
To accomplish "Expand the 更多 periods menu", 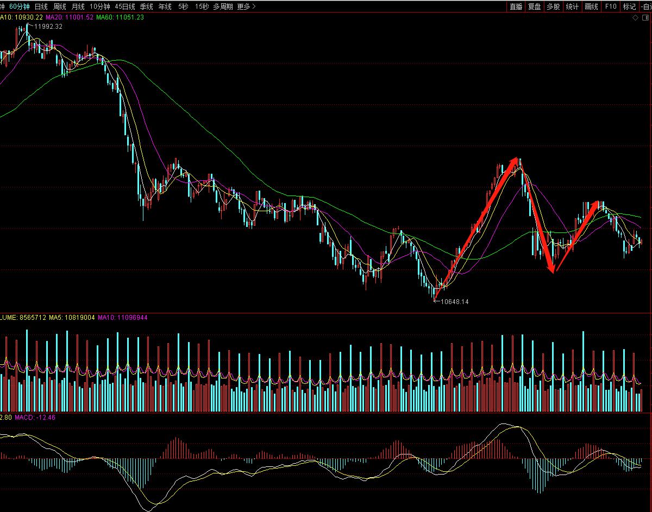I will click(246, 7).
